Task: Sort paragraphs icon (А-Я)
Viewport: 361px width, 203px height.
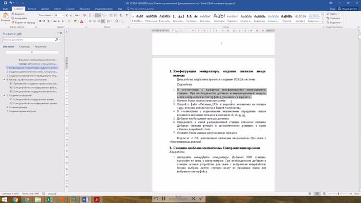Action: [x=121, y=15]
